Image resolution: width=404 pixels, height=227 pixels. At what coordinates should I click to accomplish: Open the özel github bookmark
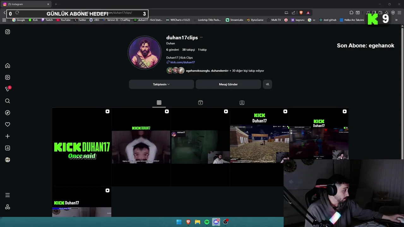(328, 20)
